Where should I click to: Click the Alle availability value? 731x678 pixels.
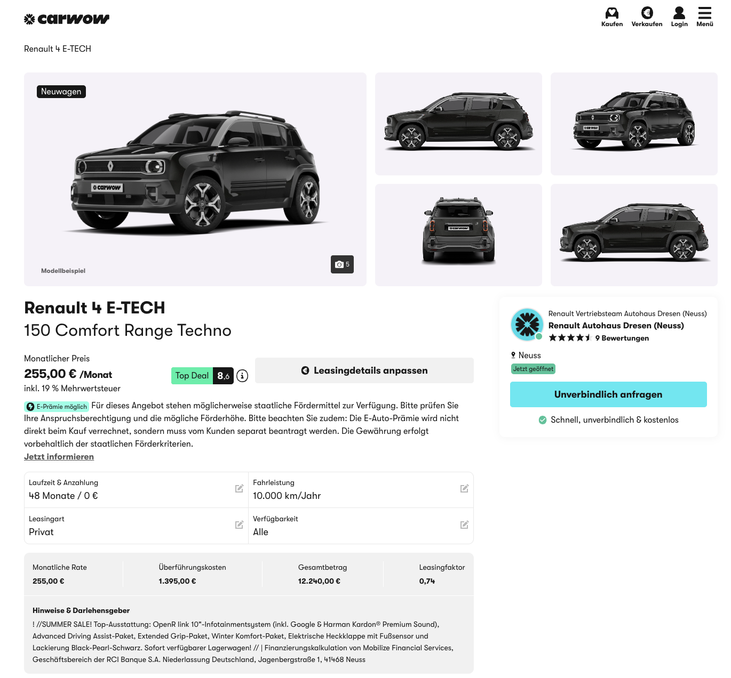tap(260, 532)
